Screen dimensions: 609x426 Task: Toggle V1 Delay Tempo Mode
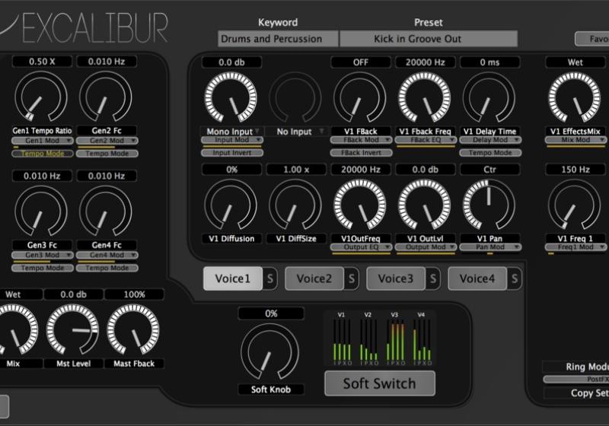(x=490, y=153)
